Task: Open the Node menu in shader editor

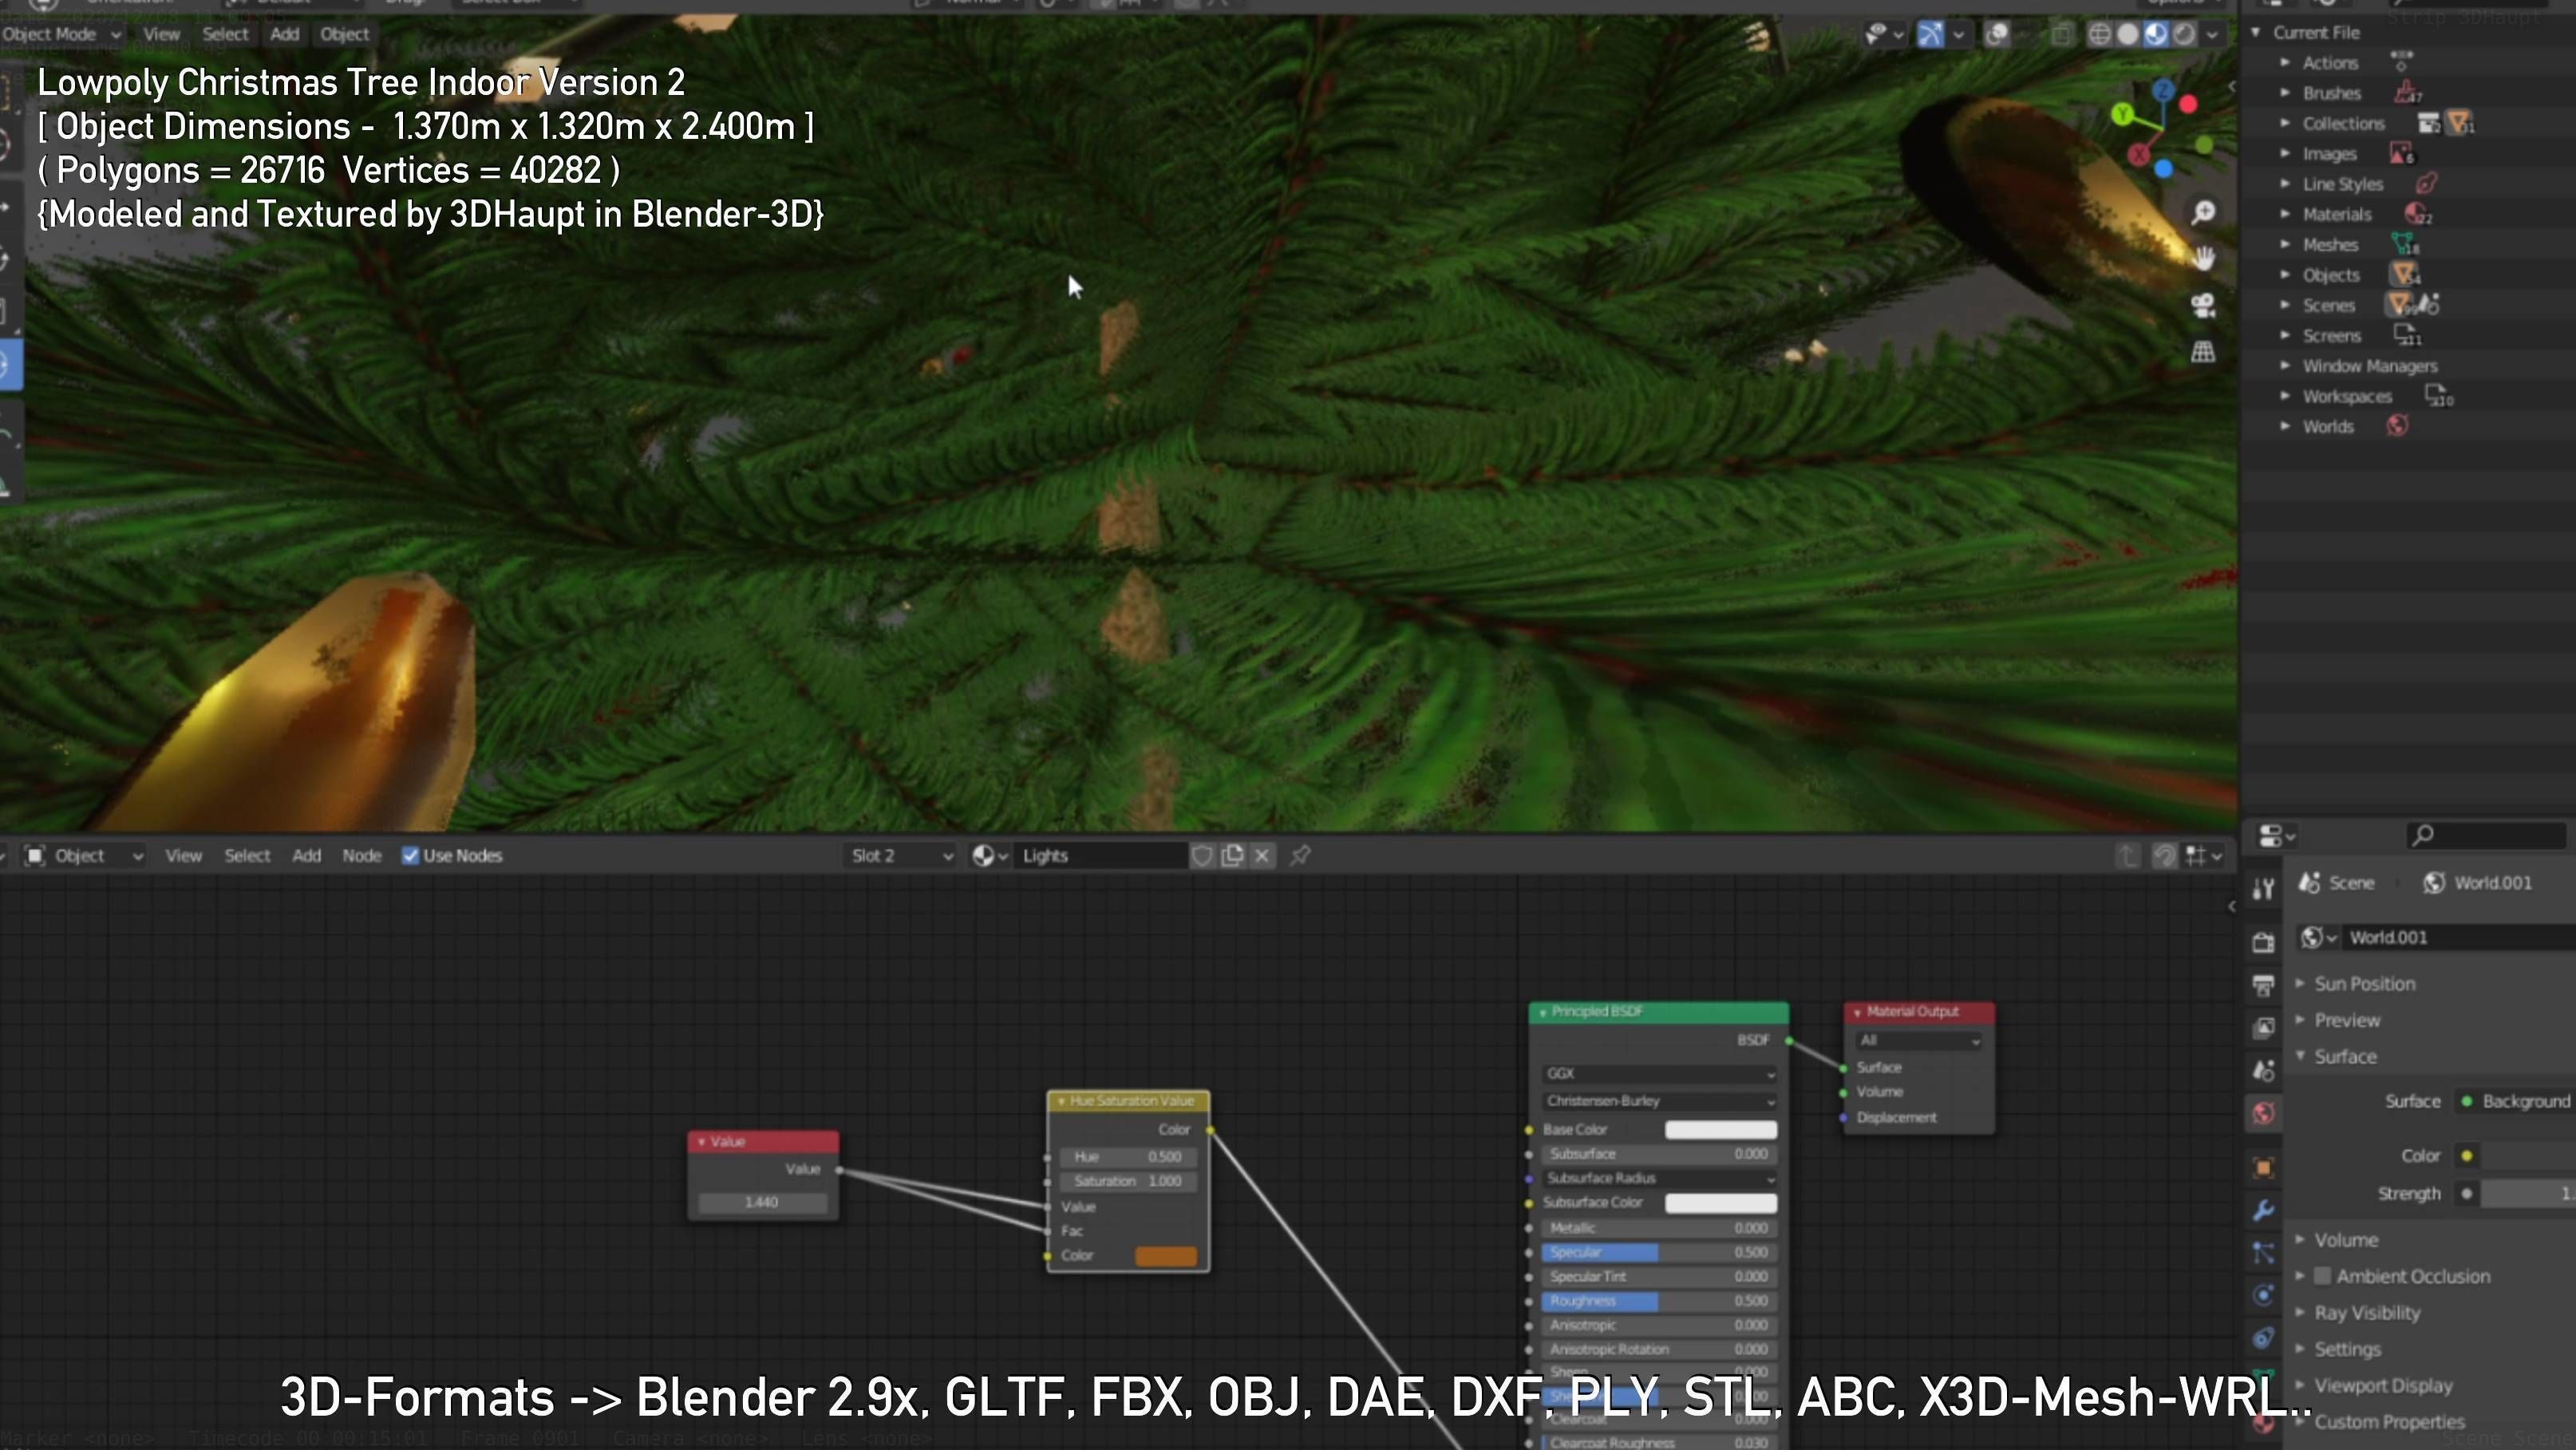Action: pos(361,856)
